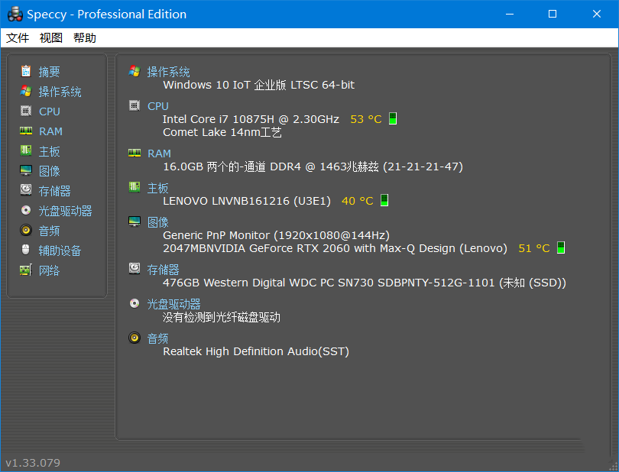Image resolution: width=619 pixels, height=472 pixels.
Task: Click the GPU temperature 51 °C reading
Action: (x=533, y=248)
